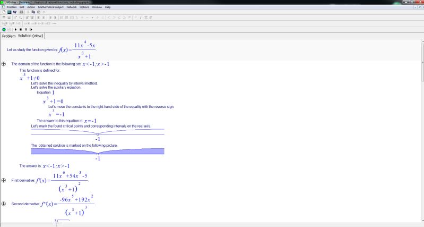
Task: Click the plus operator toolbar icon
Action: [82, 18]
